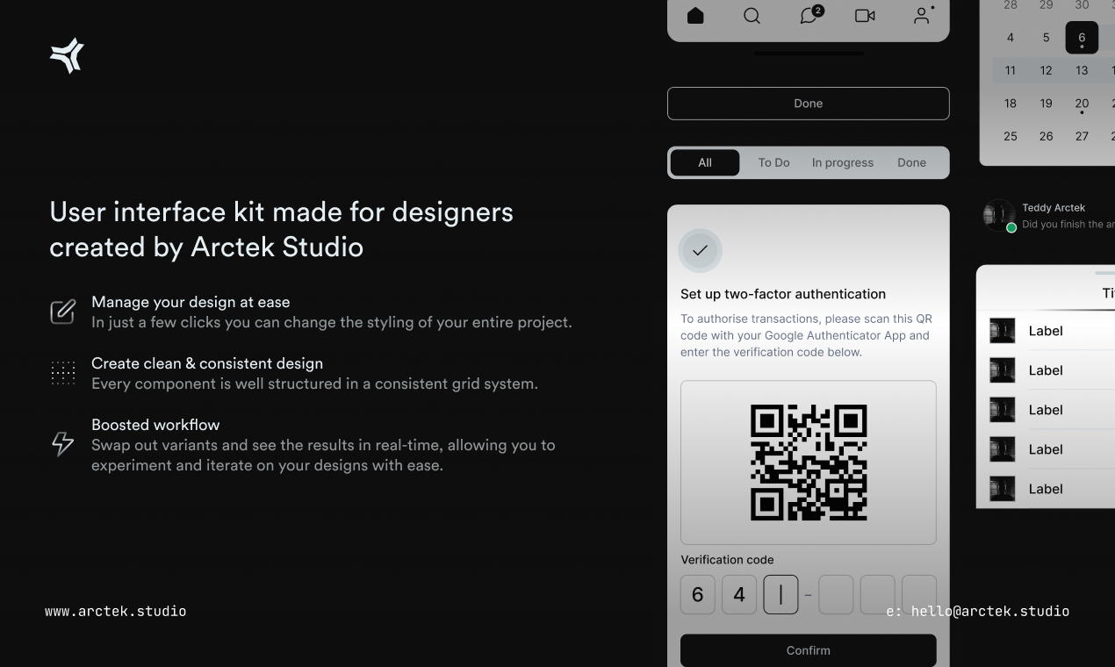This screenshot has width=1115, height=667.
Task: Click the Arctek star logo
Action: [x=67, y=55]
